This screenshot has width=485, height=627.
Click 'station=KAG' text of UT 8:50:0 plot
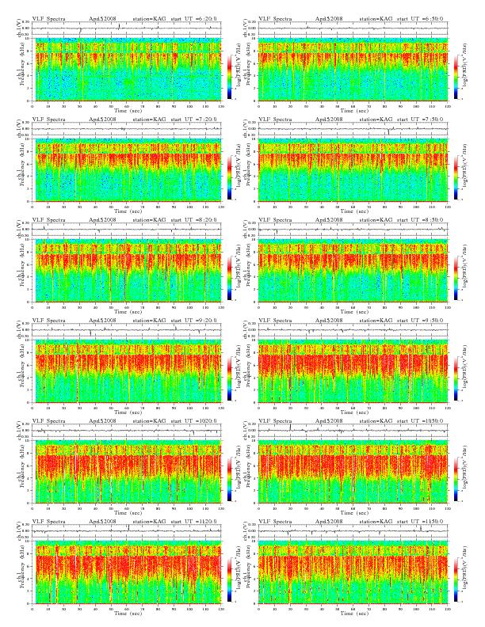(376, 220)
